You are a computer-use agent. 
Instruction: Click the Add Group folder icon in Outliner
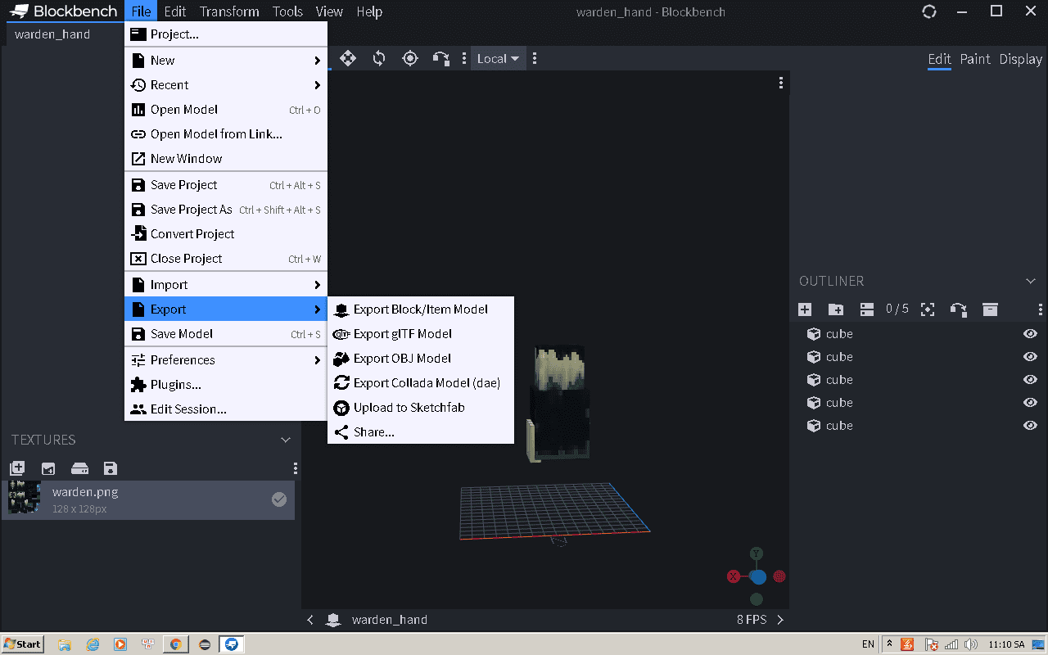[x=836, y=309]
